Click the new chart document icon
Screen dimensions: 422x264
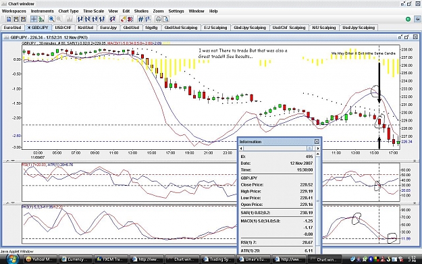(x=9, y=19)
